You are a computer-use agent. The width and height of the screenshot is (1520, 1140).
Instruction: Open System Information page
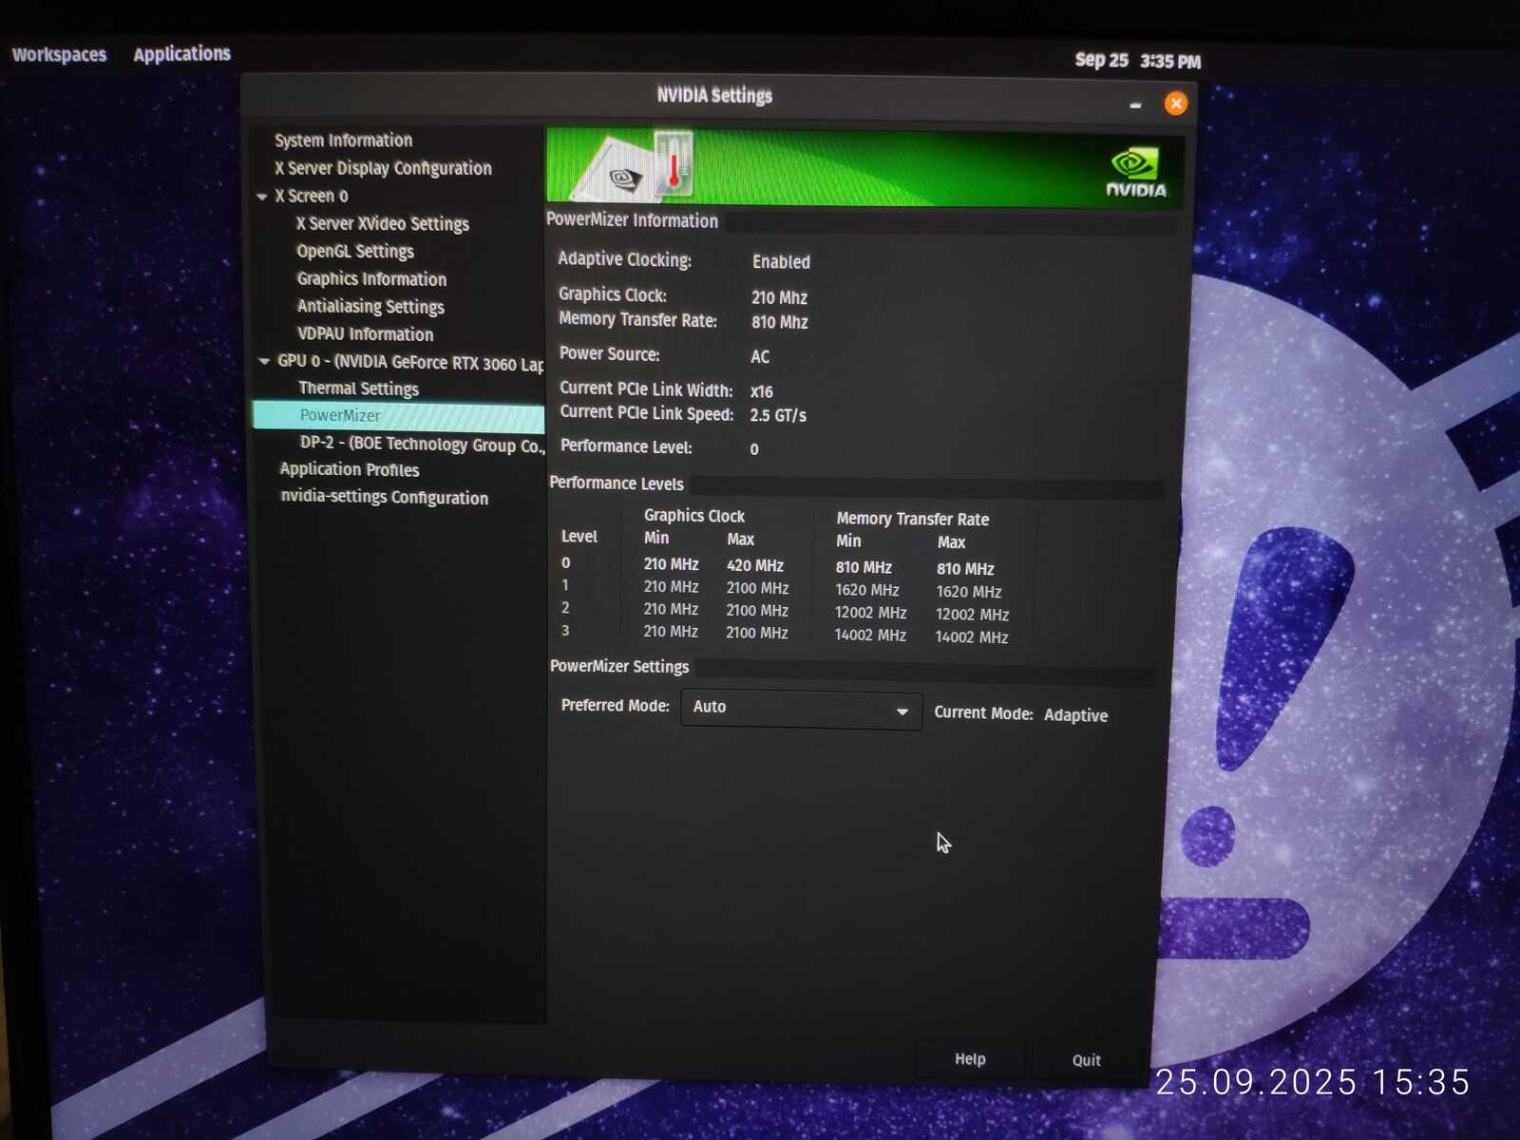[343, 141]
